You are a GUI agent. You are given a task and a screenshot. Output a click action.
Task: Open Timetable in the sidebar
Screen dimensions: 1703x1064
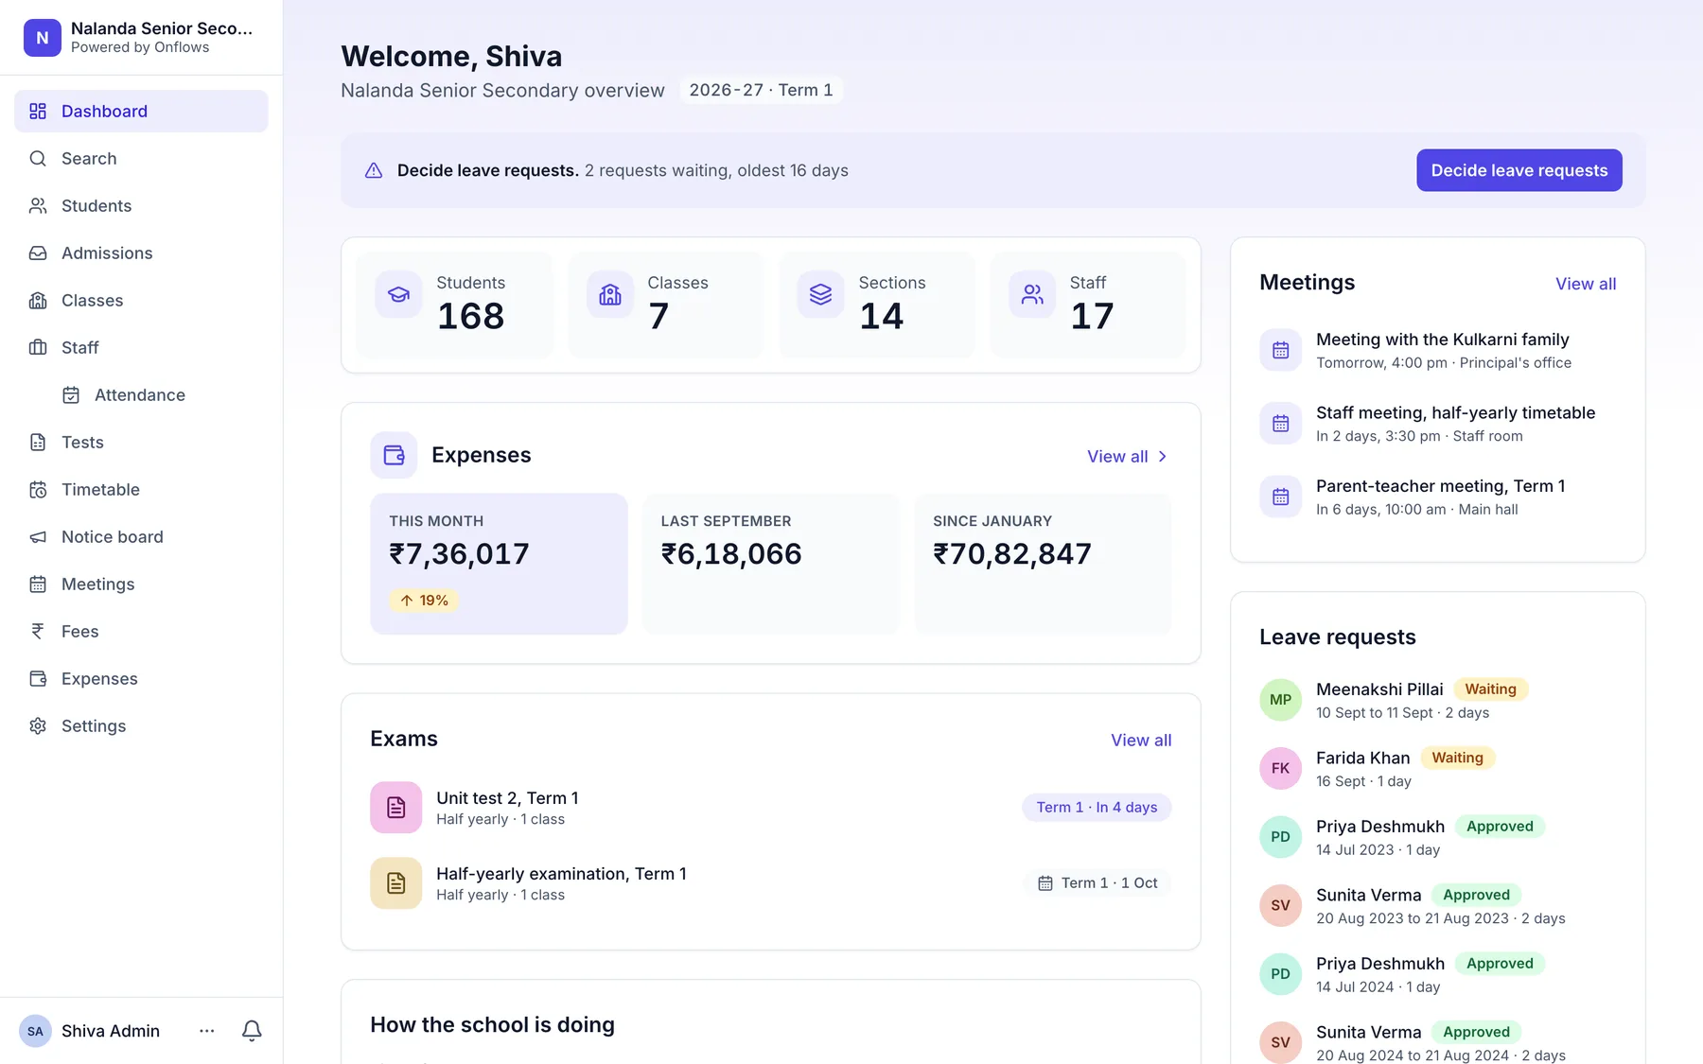pos(141,489)
